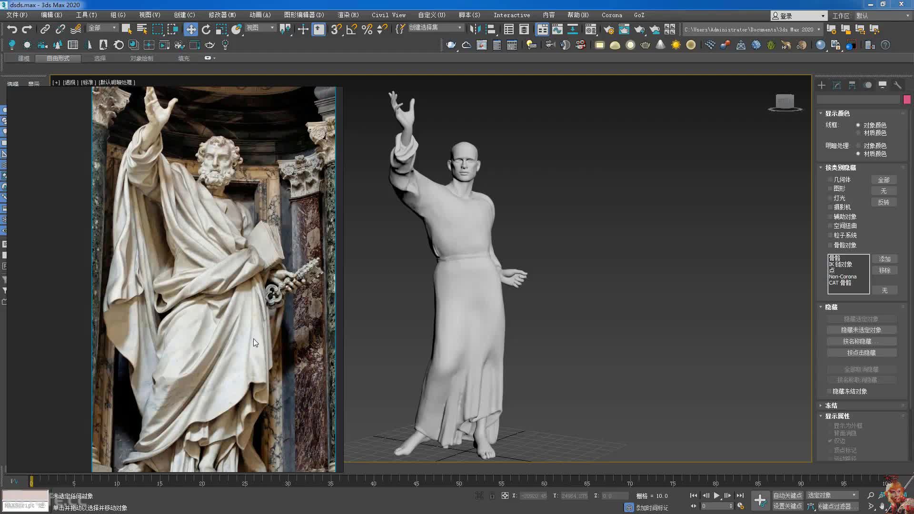Image resolution: width=914 pixels, height=514 pixels.
Task: Open the Utilities wrench panel icon
Action: coord(897,85)
